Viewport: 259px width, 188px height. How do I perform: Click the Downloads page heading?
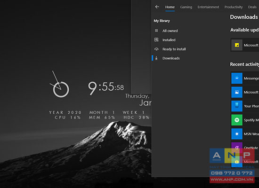coord(244,17)
